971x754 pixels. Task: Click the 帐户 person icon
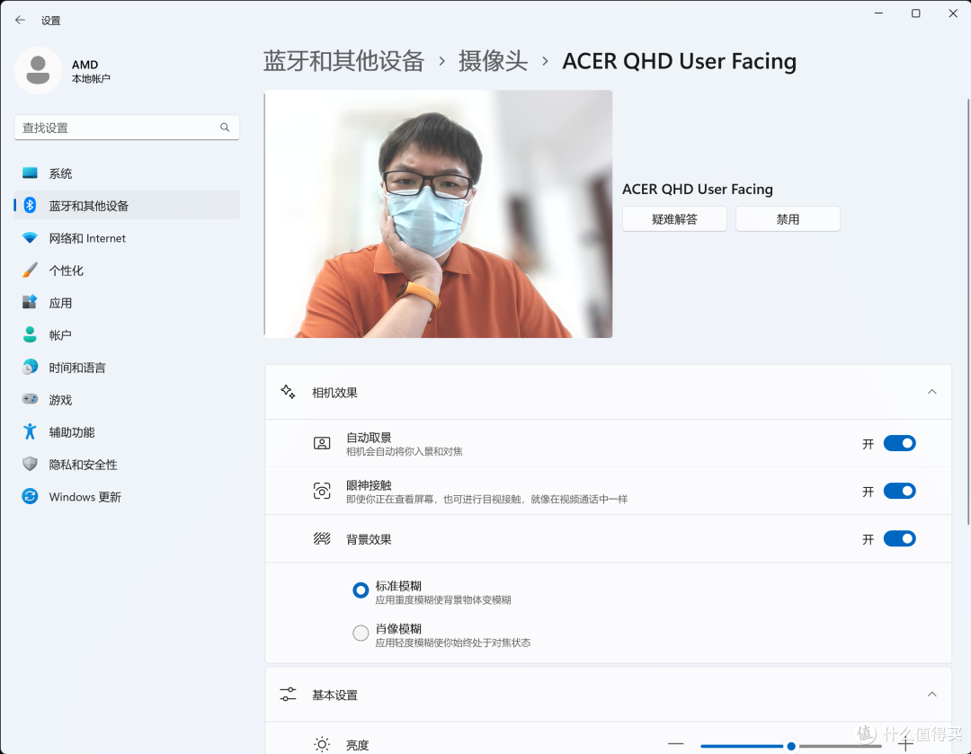coord(30,334)
